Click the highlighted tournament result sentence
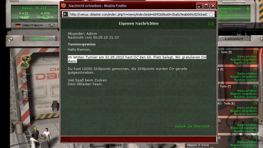Screen dimensions: 263x148 point(137,59)
